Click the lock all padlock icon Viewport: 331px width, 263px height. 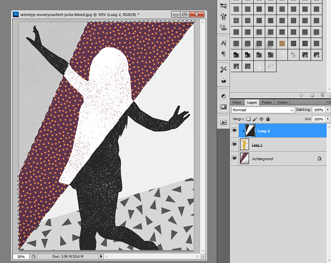(268, 119)
